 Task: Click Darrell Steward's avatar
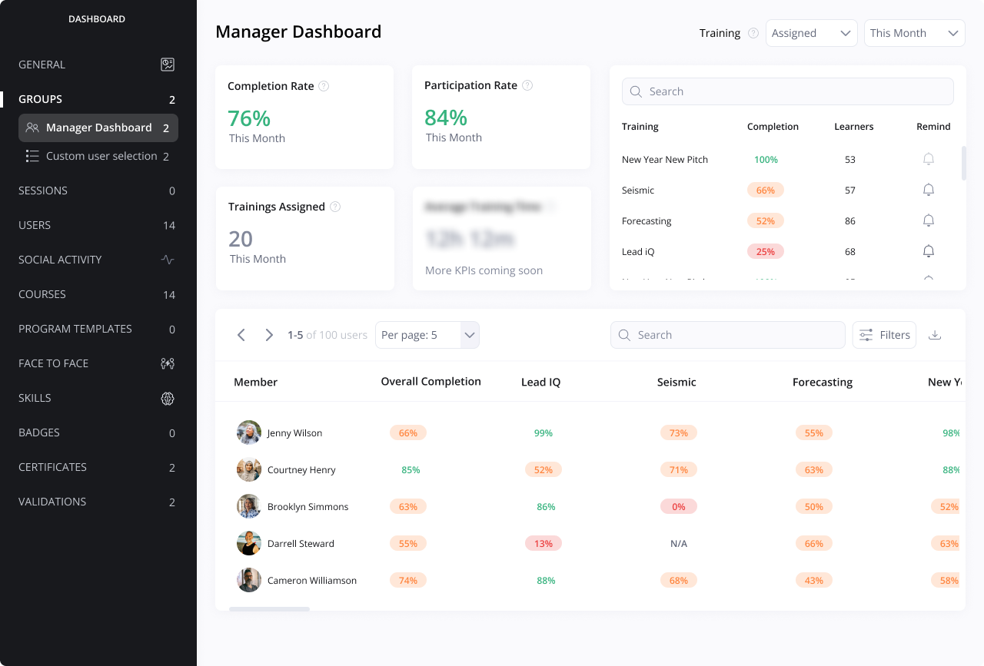point(249,543)
